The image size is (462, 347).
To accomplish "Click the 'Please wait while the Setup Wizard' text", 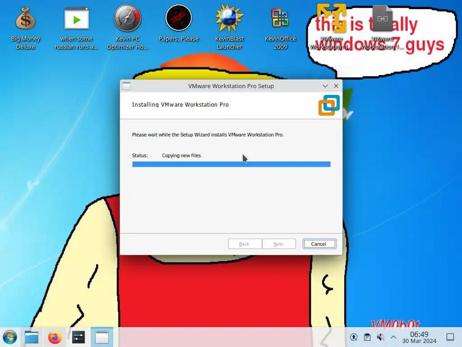I will click(x=208, y=135).
